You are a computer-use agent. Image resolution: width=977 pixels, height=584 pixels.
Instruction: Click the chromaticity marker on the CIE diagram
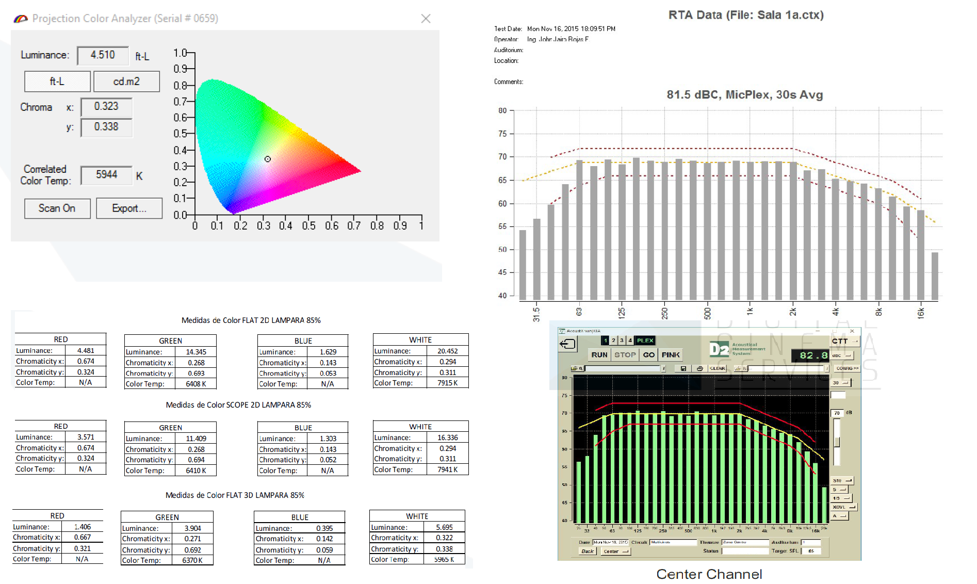[x=268, y=159]
